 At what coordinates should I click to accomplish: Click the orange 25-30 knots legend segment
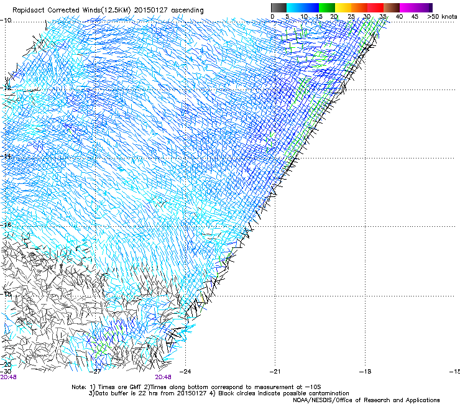tap(359, 7)
